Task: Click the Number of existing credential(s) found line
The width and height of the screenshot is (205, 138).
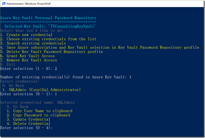Action: tap(66, 77)
